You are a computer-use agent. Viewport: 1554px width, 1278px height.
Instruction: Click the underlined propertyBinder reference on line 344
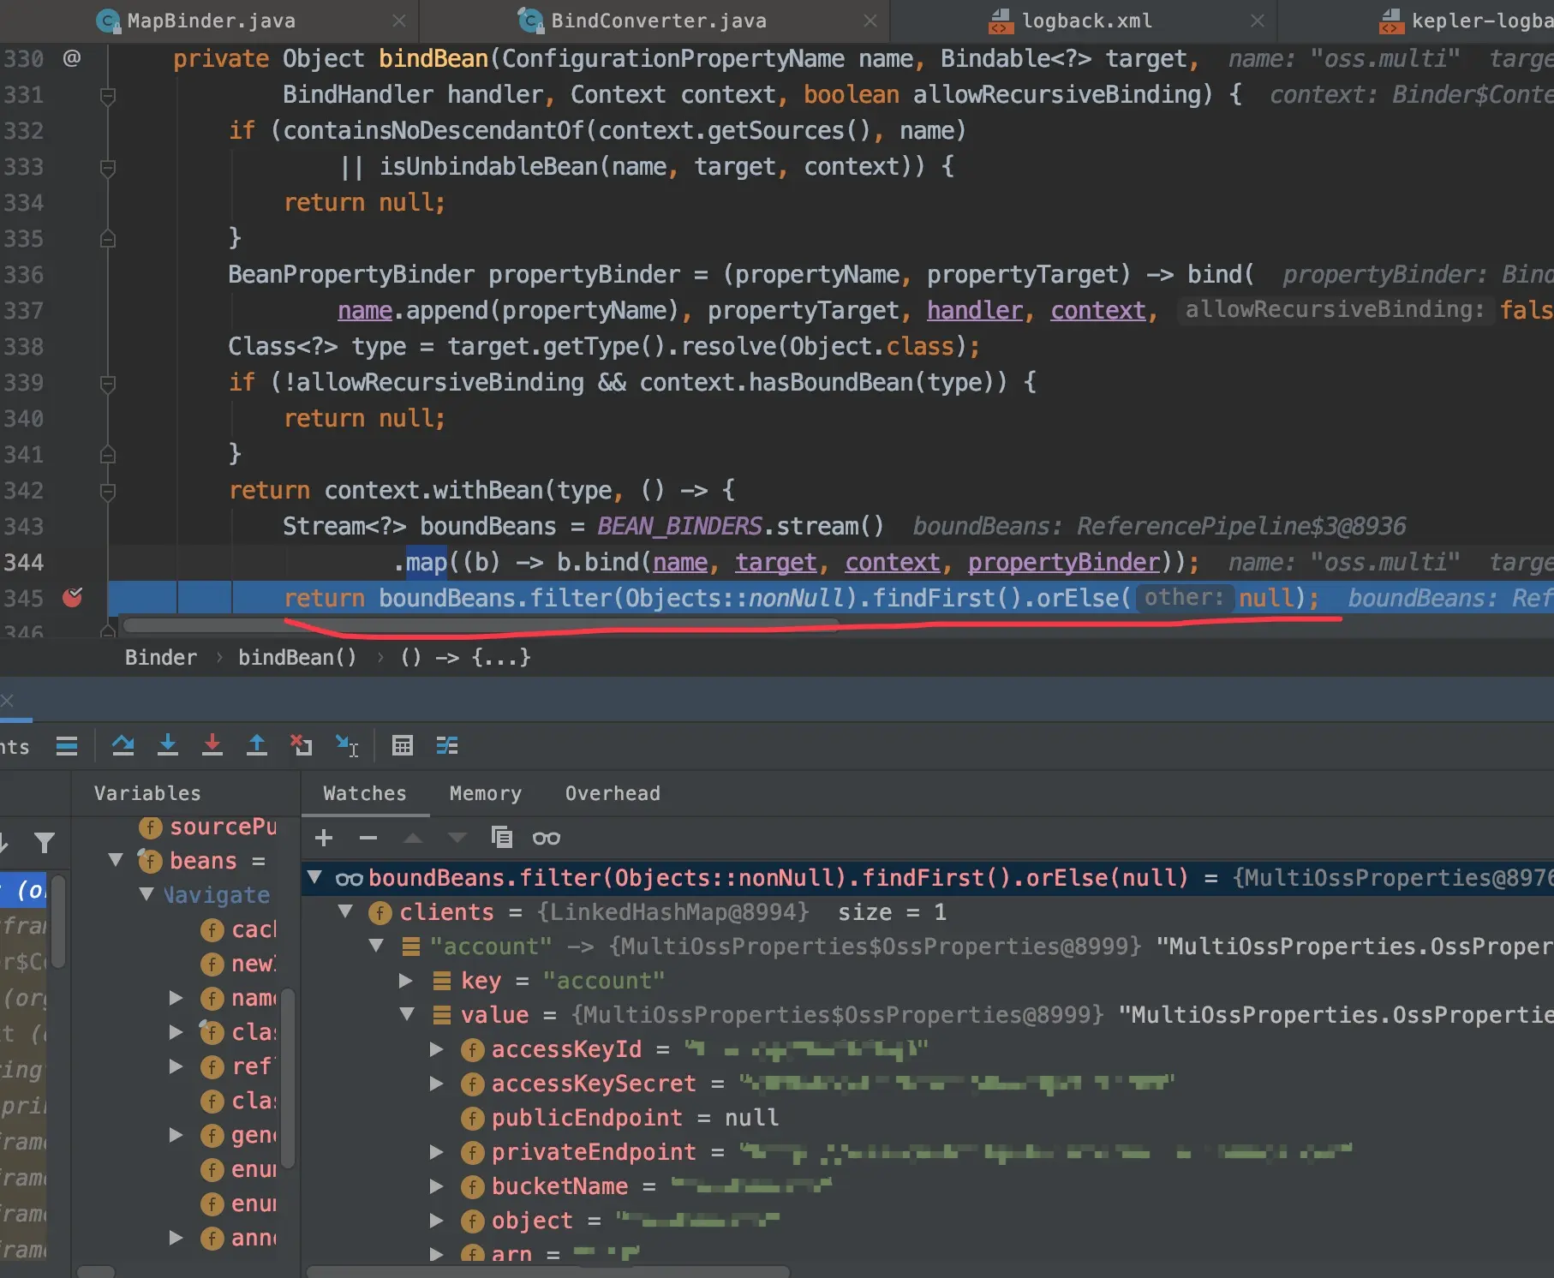point(1064,562)
